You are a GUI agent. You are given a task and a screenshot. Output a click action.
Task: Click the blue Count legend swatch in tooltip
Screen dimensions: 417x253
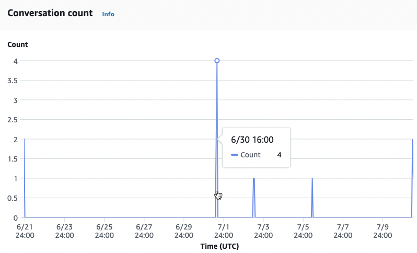click(x=235, y=155)
